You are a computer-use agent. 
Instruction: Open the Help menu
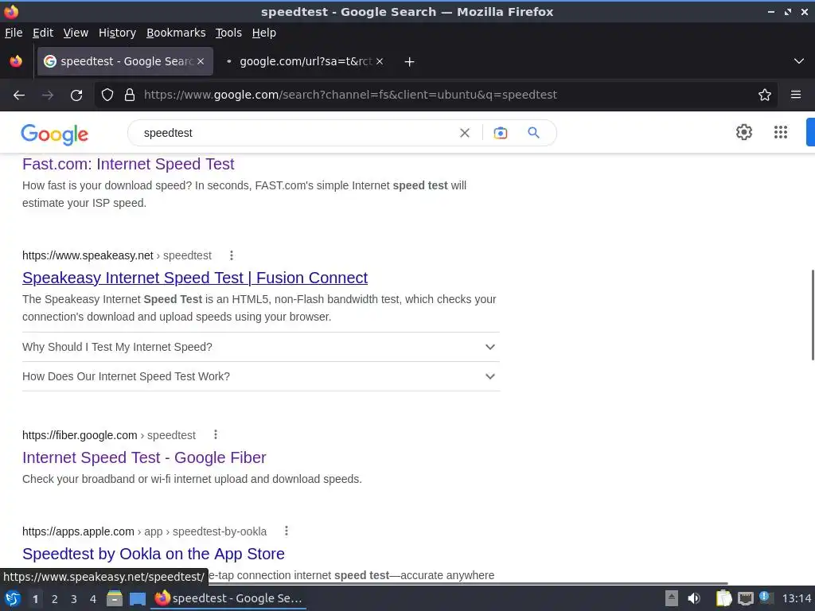point(264,33)
